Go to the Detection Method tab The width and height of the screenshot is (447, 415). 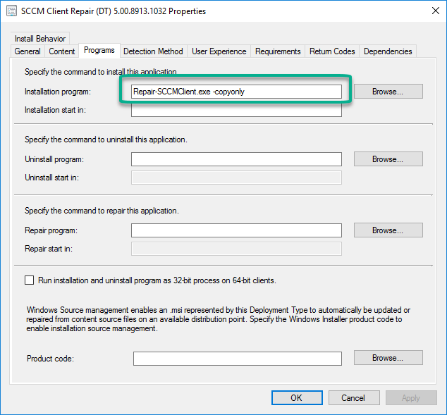153,51
